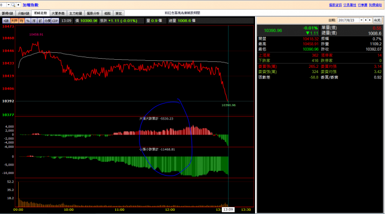Screen dimensions: 385x214
Task: Click the 小漲小跌累計 -11468.81 label
Action: pyautogui.click(x=157, y=149)
